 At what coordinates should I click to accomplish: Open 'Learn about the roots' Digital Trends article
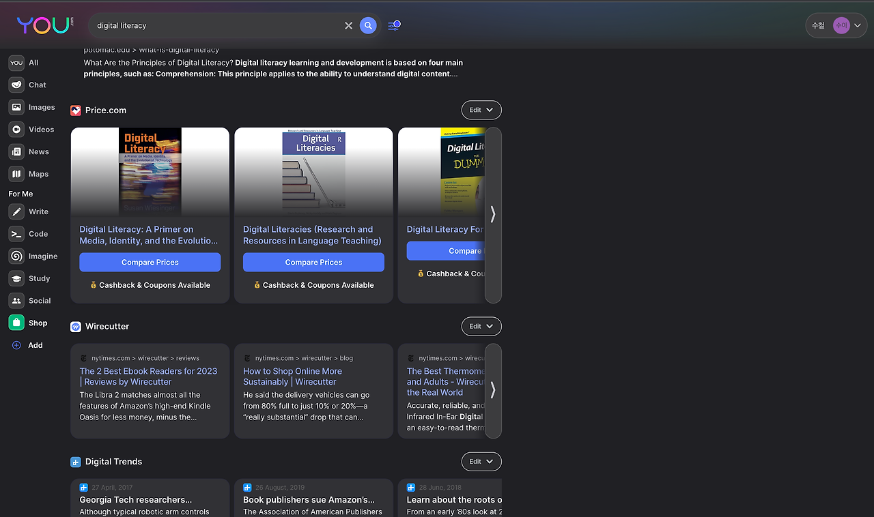point(454,500)
